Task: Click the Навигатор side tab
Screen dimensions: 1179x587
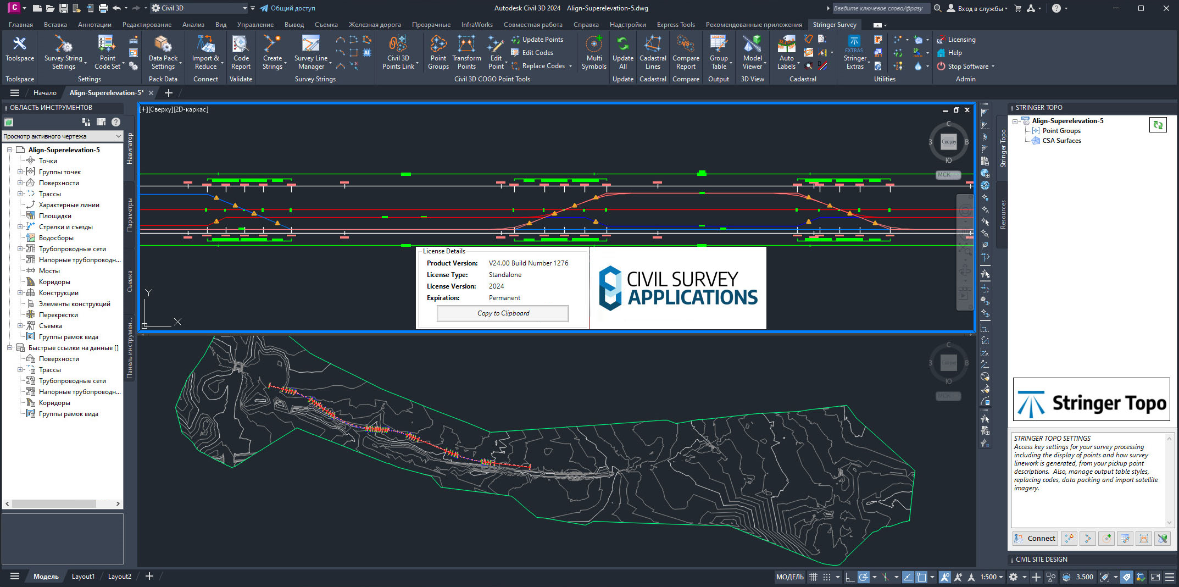Action: click(130, 148)
